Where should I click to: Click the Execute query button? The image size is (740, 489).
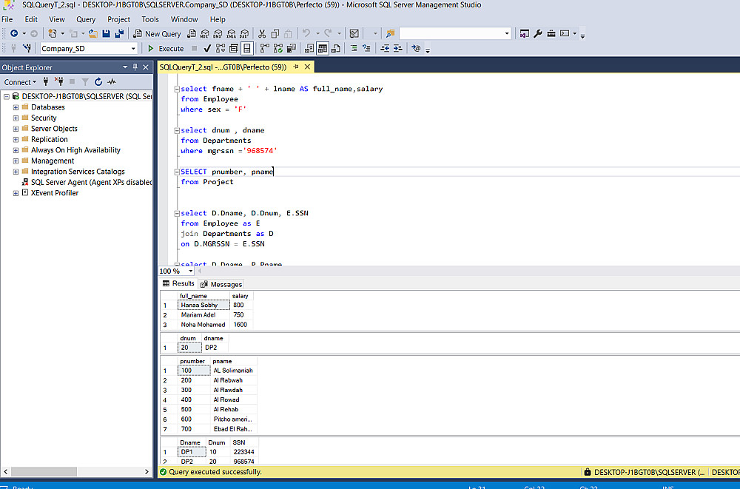pyautogui.click(x=166, y=49)
